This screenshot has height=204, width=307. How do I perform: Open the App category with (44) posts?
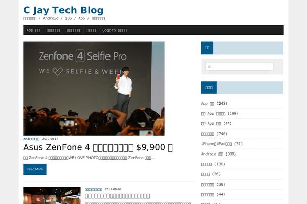(216, 123)
